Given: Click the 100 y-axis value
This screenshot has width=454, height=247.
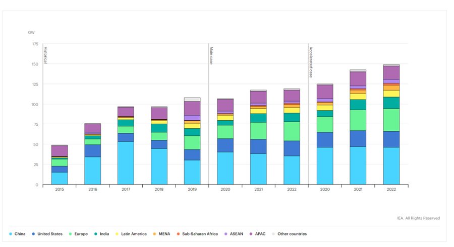Looking at the screenshot, I should [35, 104].
